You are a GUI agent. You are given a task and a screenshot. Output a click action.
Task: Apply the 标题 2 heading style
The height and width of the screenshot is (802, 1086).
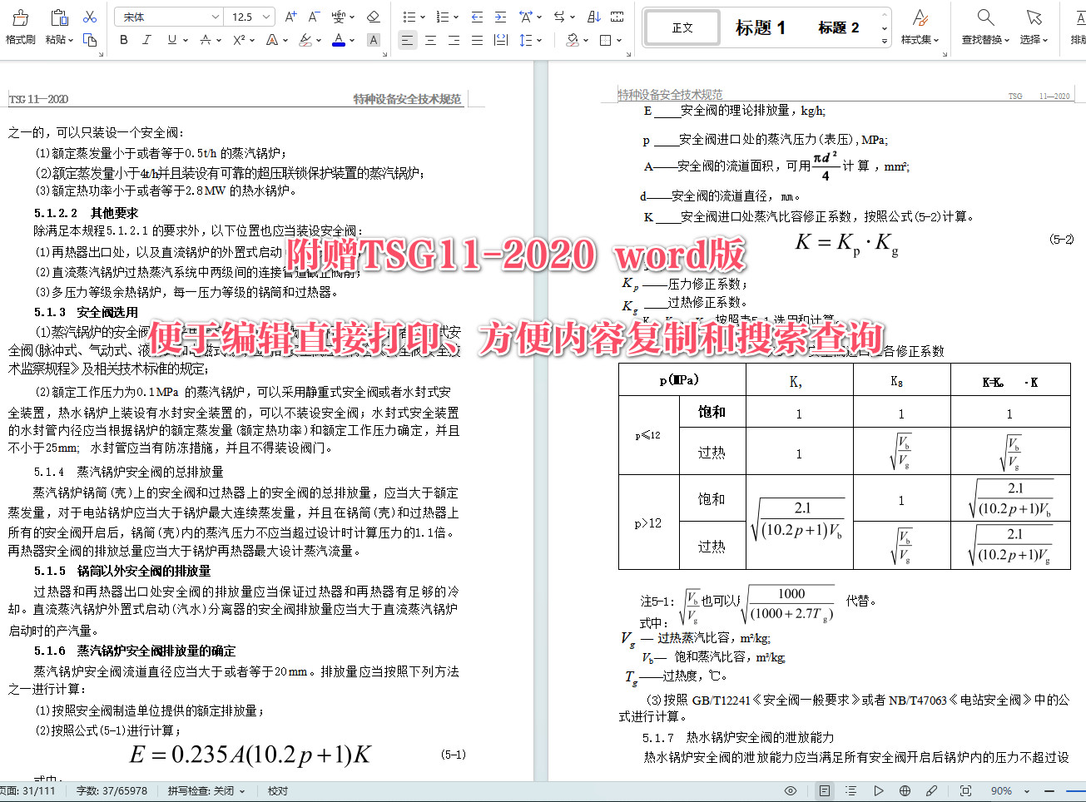tap(838, 27)
